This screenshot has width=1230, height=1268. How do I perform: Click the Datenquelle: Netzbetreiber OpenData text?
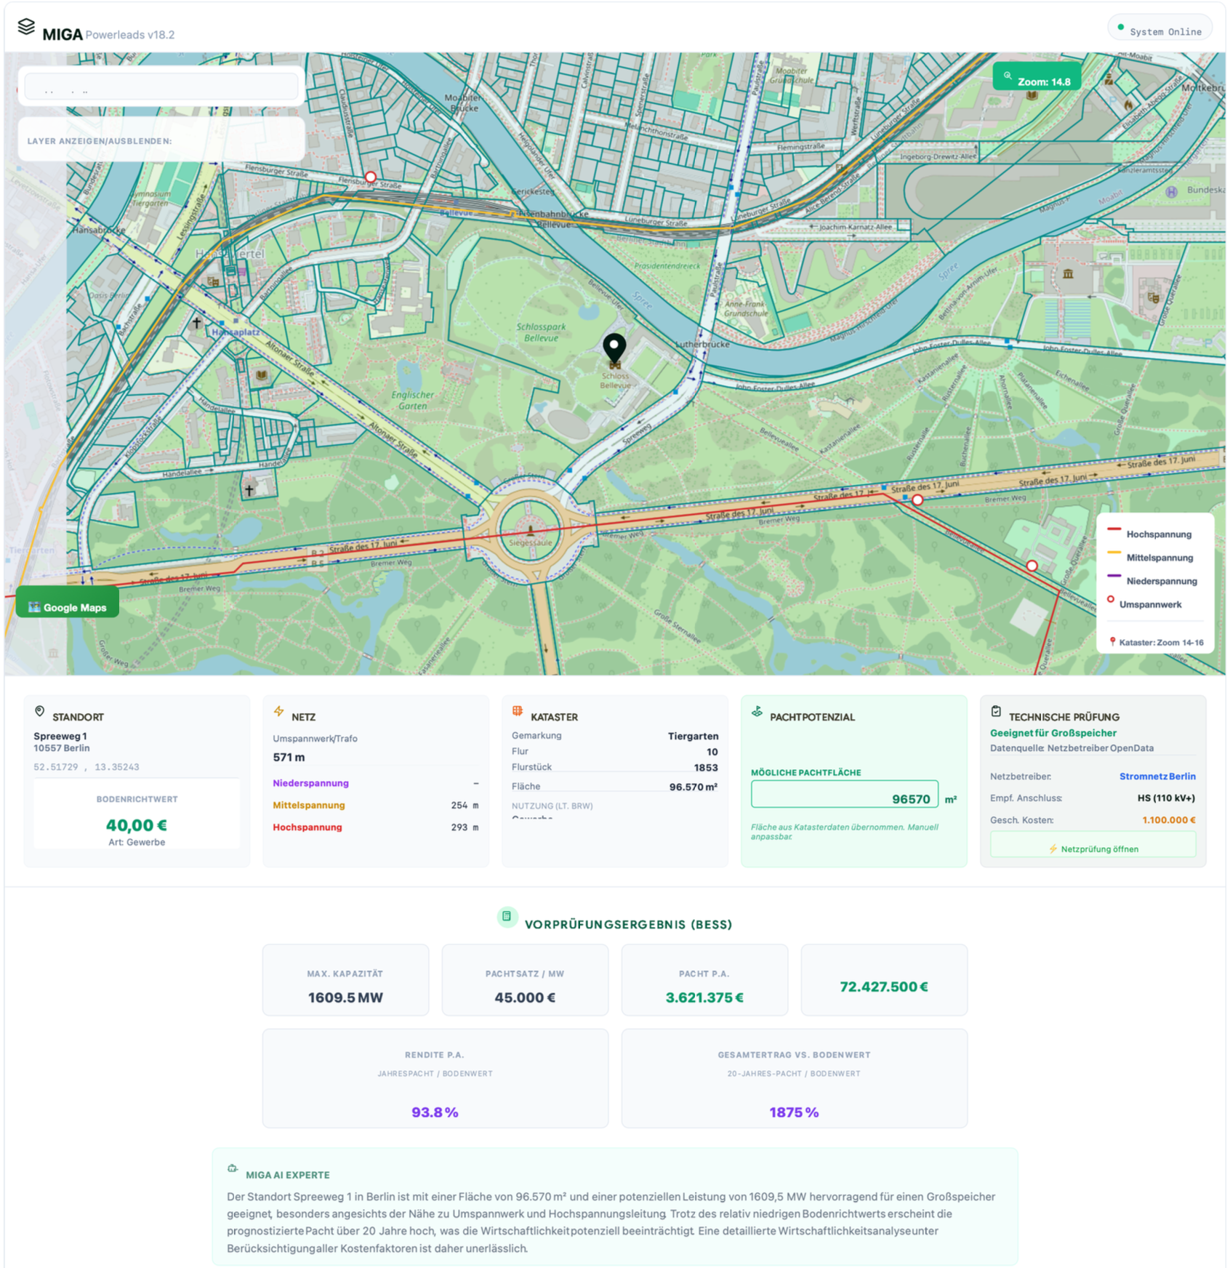pos(1072,748)
